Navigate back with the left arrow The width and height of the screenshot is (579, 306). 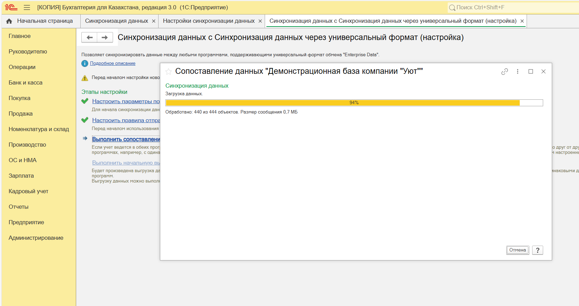click(90, 37)
